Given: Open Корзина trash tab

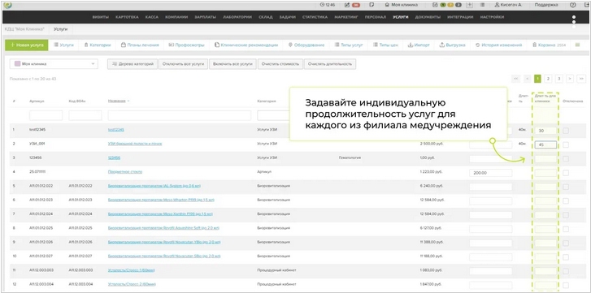Looking at the screenshot, I should [x=550, y=45].
